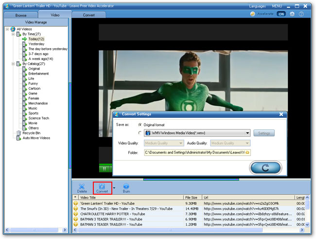The image size is (316, 239).
Task: Click the Video Title column header
Action: coord(131,198)
